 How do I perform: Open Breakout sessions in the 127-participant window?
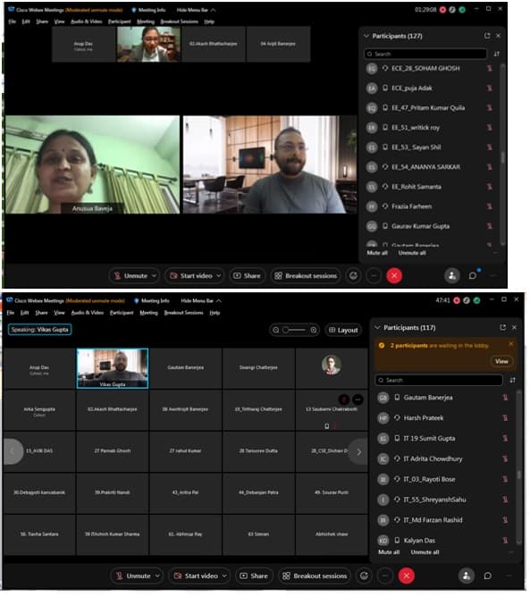click(306, 275)
